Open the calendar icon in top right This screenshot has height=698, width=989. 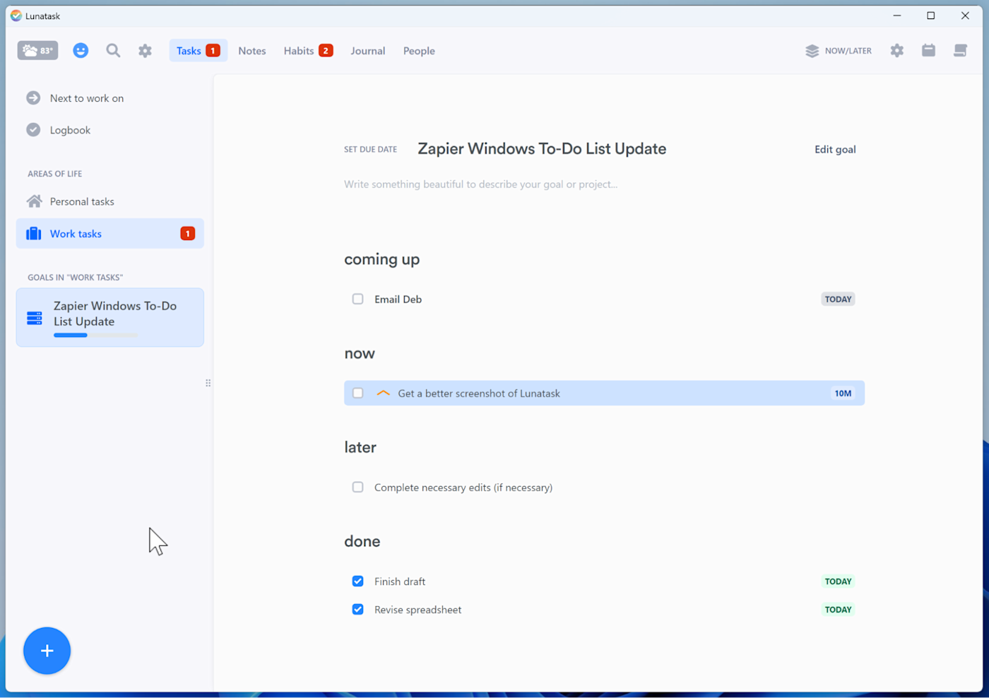(x=928, y=50)
